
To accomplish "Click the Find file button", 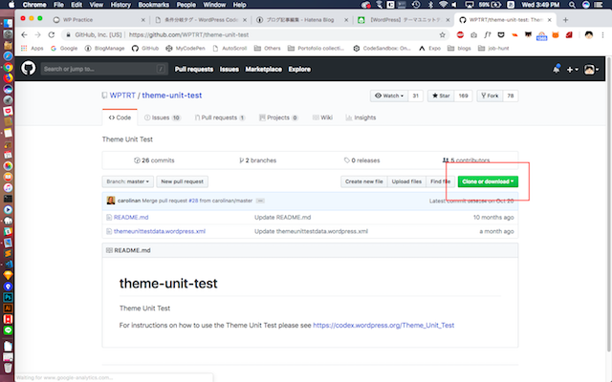I will [440, 181].
